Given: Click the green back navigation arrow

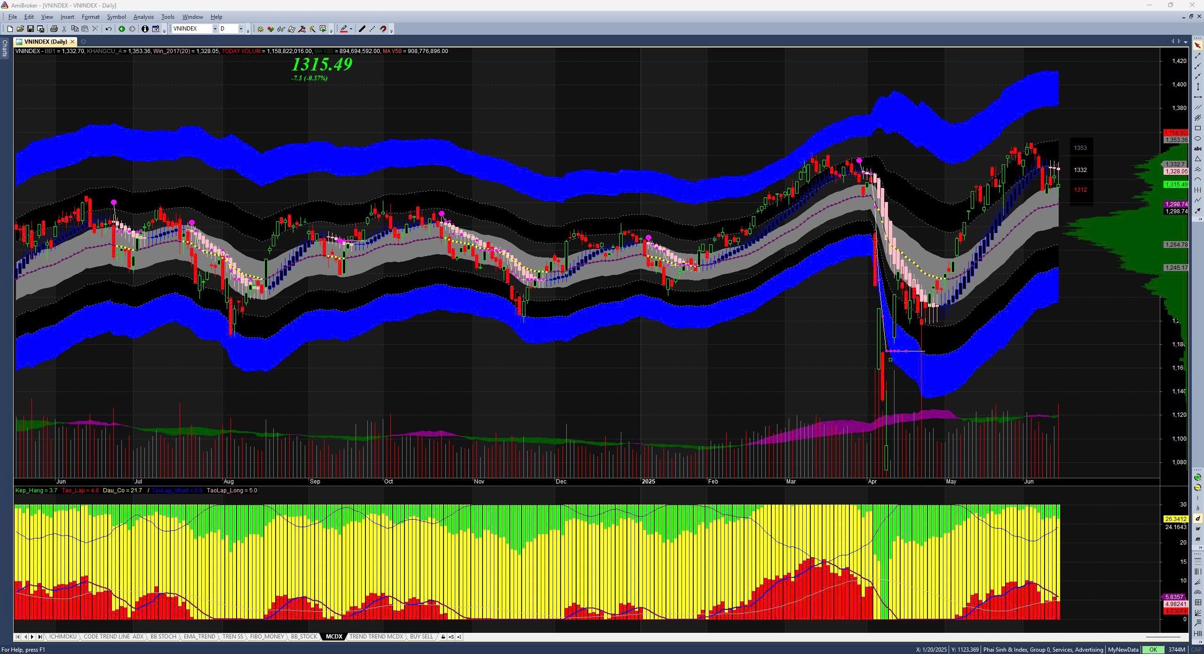Looking at the screenshot, I should tap(122, 29).
